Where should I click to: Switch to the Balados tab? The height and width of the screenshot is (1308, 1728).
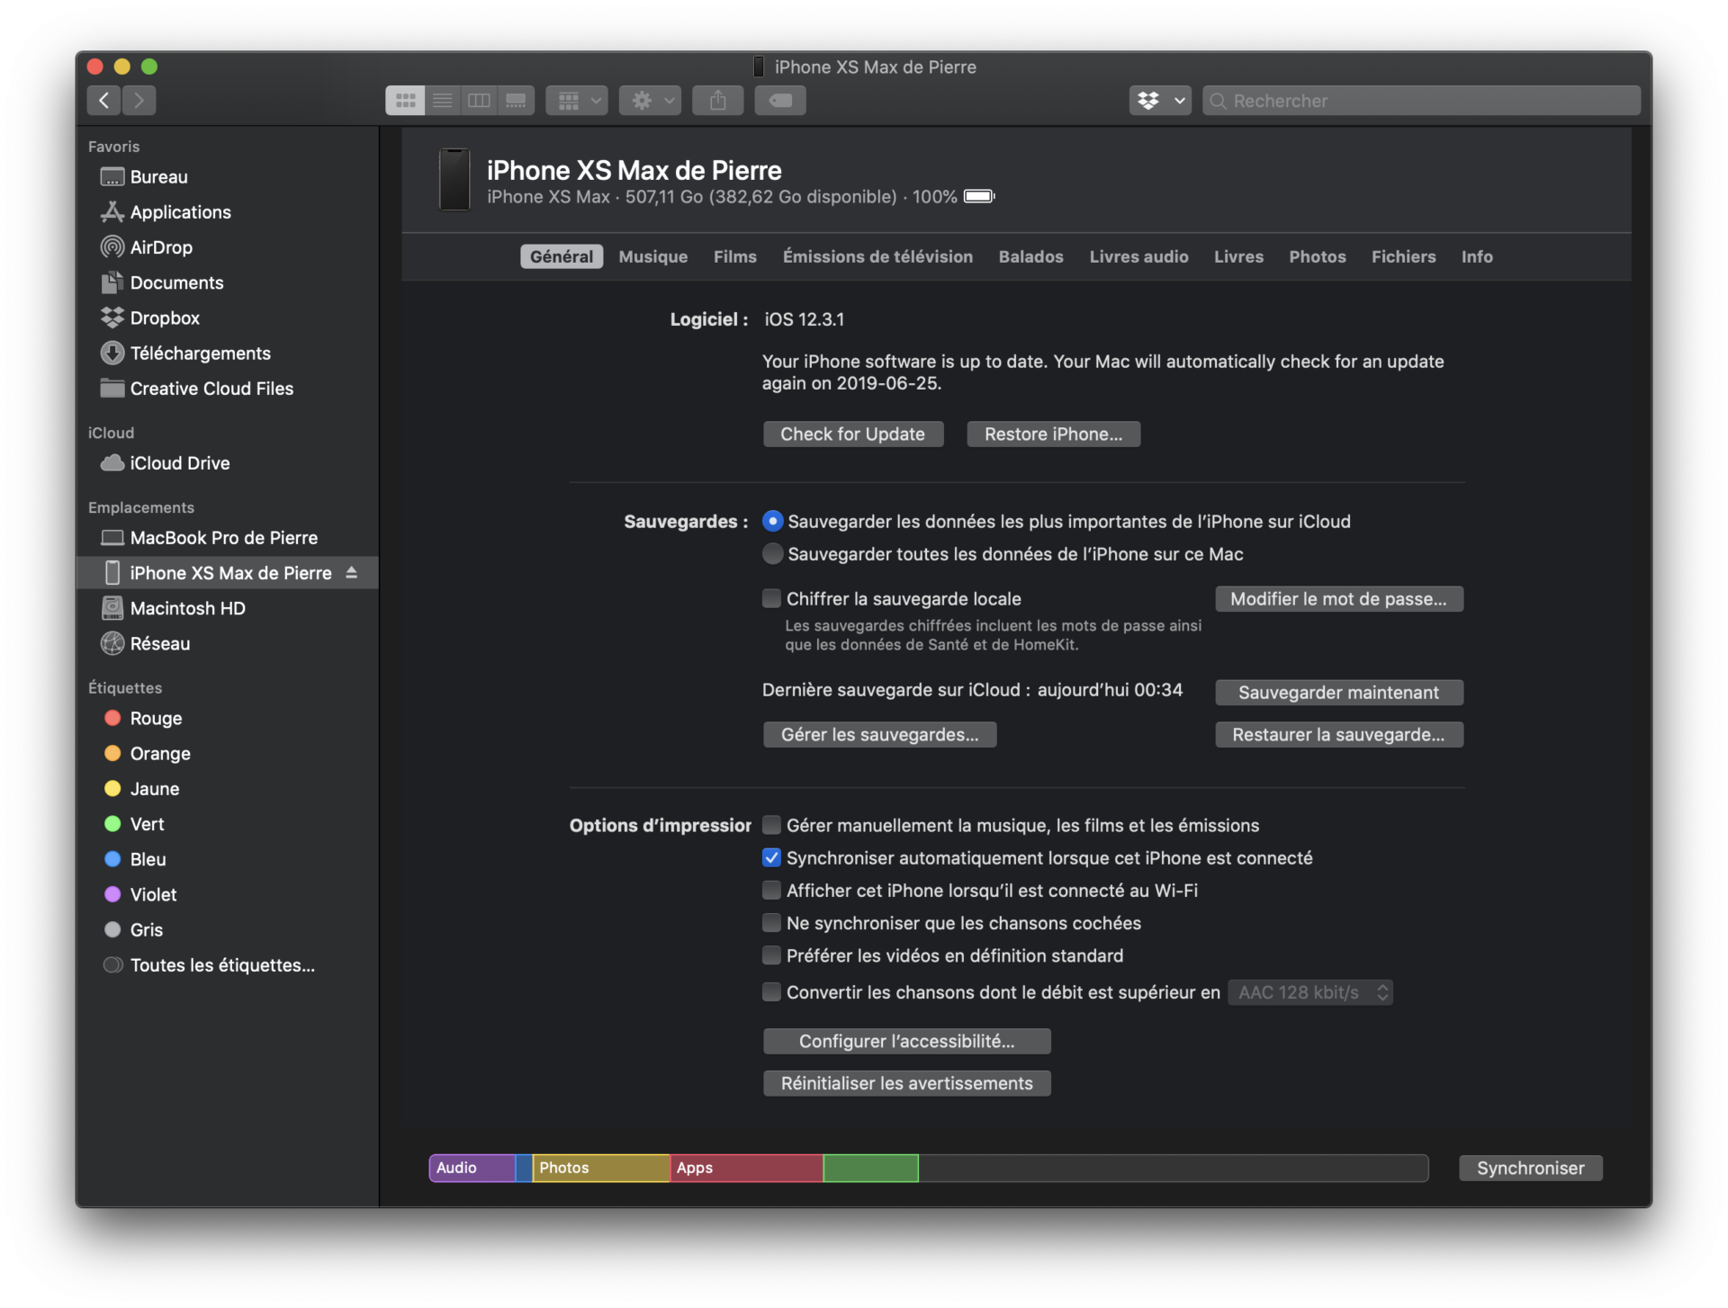click(1031, 256)
